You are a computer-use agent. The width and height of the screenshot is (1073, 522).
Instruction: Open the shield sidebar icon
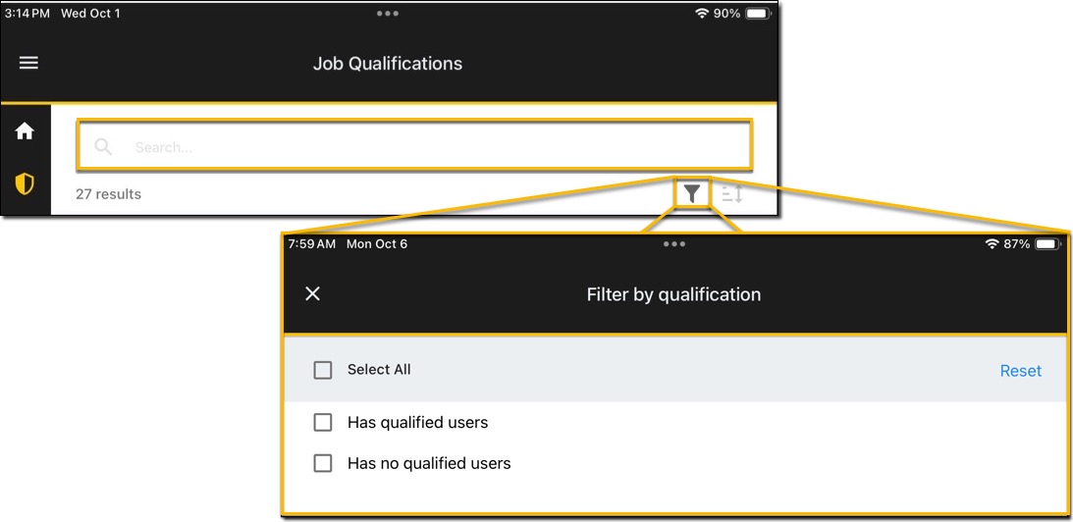(25, 183)
